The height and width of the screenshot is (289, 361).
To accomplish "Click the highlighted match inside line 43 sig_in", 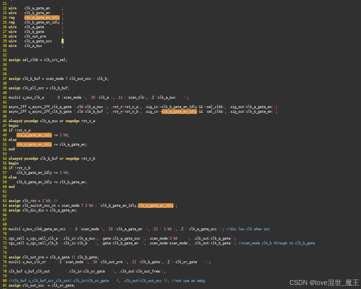I will click(179, 111).
